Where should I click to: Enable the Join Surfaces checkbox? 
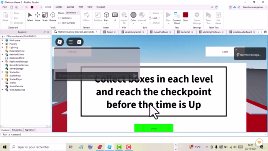[x=59, y=23]
